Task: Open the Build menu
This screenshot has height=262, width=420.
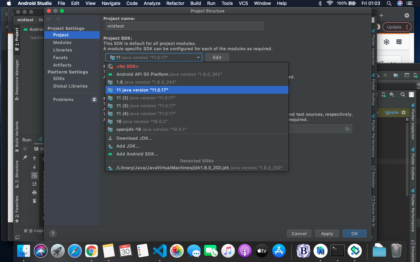Action: [196, 3]
